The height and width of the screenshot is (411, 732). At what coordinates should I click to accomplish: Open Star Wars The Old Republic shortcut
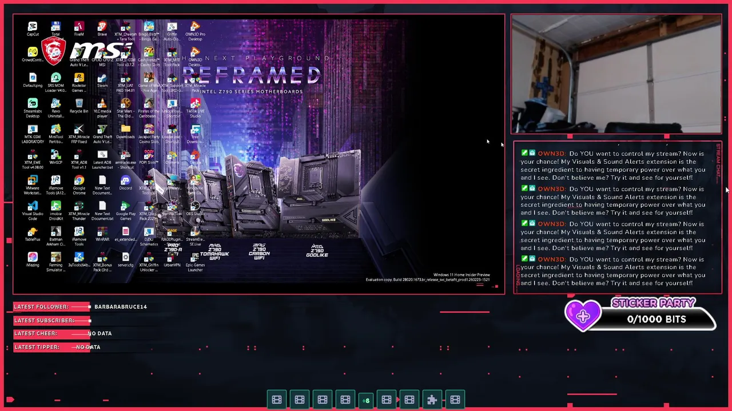[x=125, y=108]
